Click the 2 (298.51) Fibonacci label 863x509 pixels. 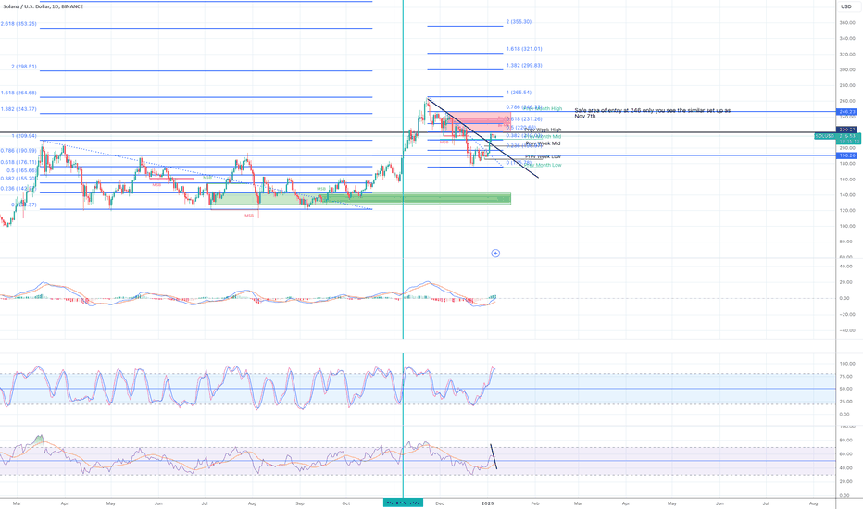pyautogui.click(x=24, y=67)
